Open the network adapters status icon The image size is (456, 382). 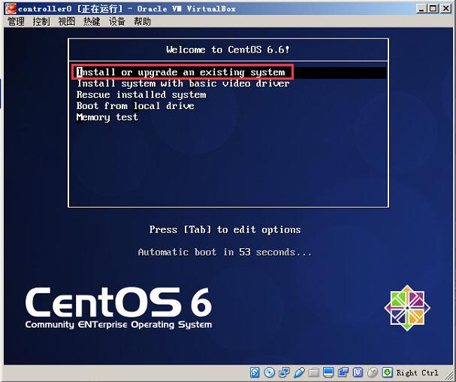pyautogui.click(x=284, y=372)
